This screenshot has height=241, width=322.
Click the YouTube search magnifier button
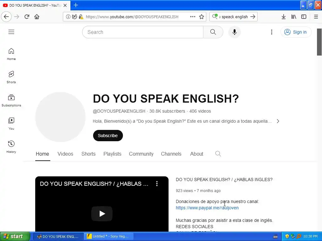click(213, 32)
